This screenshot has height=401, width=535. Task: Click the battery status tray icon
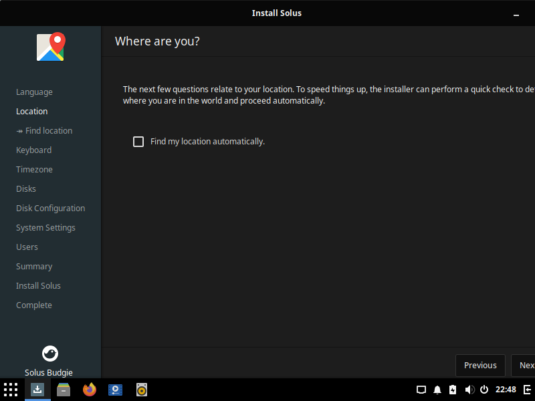pyautogui.click(x=453, y=390)
